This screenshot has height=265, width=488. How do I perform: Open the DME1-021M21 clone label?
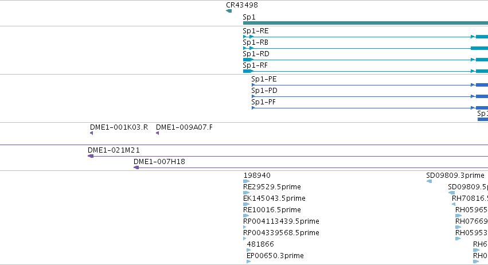tap(114, 150)
